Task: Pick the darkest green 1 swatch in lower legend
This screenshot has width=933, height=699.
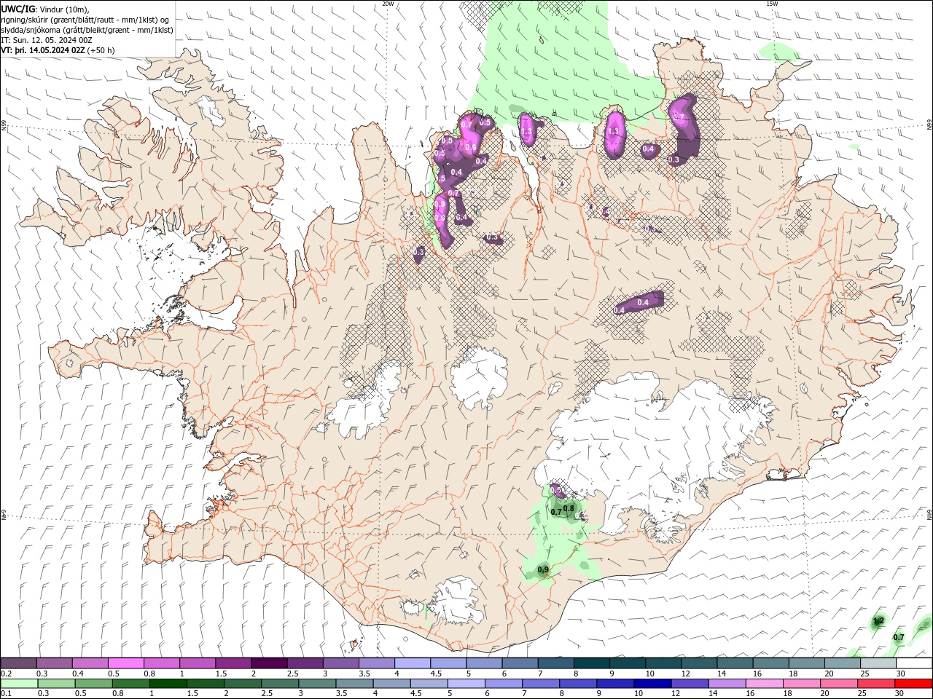Action: (168, 684)
